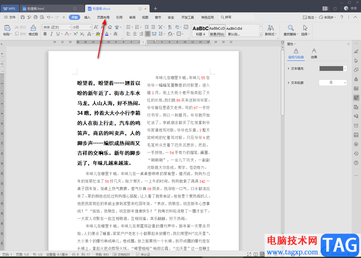Click the phonetic guide (wén) icon
The width and height of the screenshot is (361, 258).
[117, 27]
